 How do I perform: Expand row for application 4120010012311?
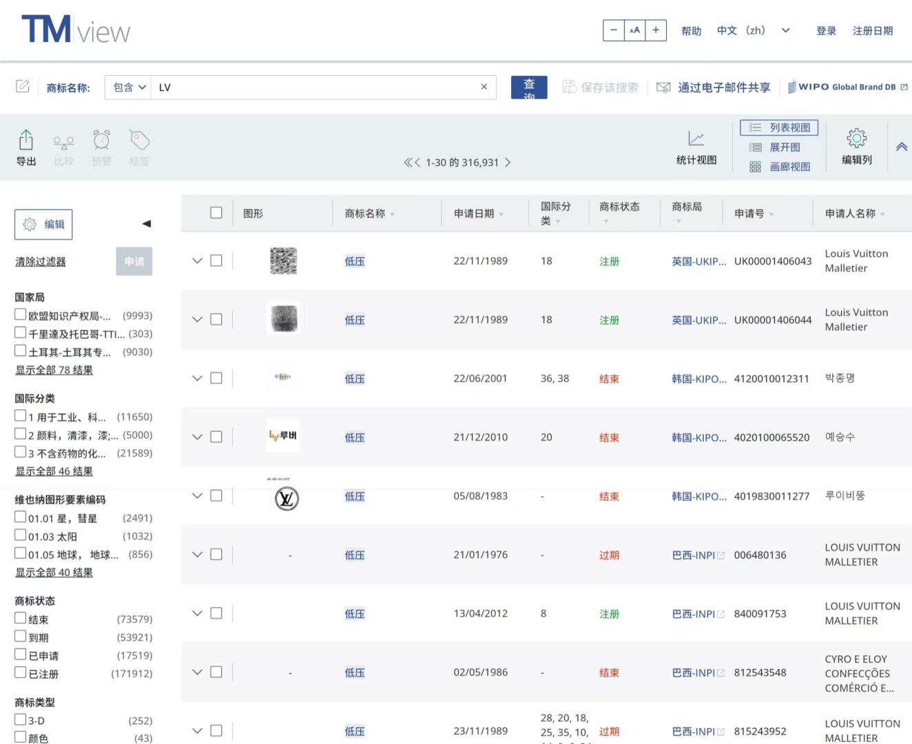pos(197,378)
